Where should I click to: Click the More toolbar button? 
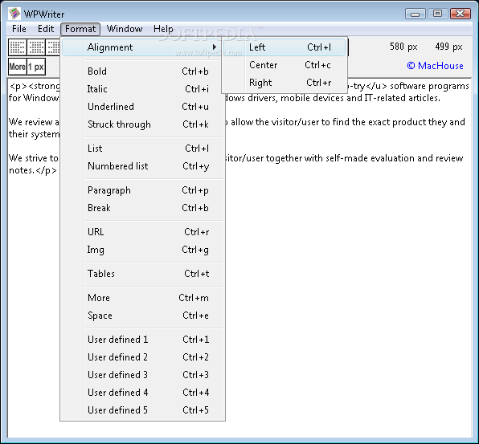click(x=17, y=67)
